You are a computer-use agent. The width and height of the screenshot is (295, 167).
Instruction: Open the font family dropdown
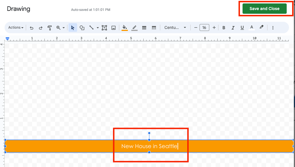(x=175, y=27)
